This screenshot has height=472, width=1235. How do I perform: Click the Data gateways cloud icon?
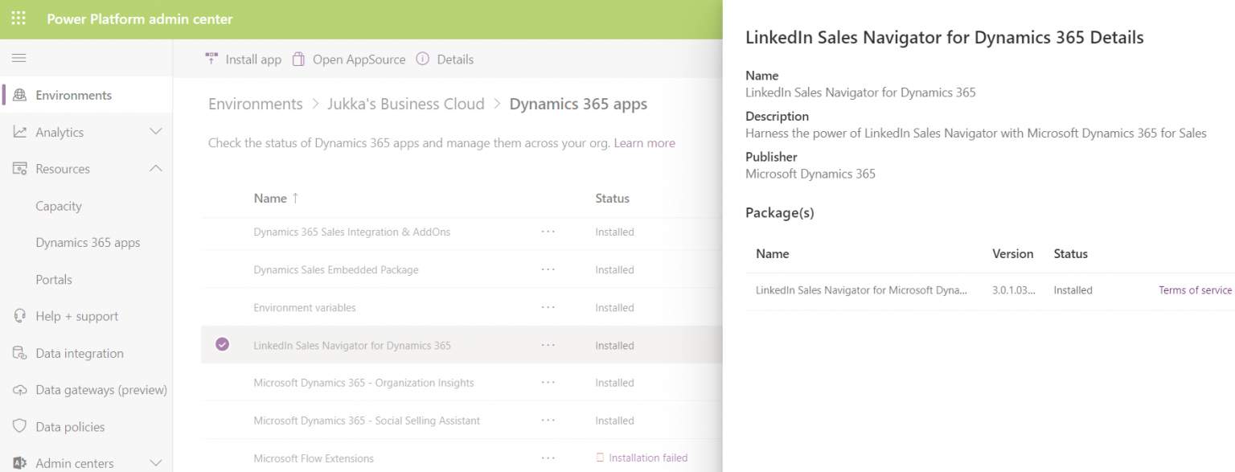pyautogui.click(x=20, y=390)
